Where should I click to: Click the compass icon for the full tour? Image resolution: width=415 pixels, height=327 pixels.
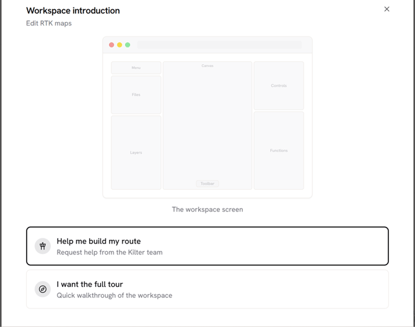[x=43, y=289]
